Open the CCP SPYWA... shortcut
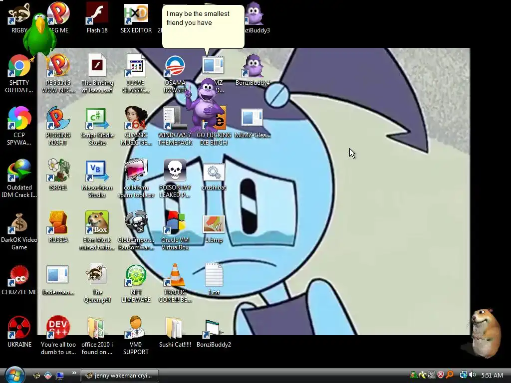This screenshot has width=511, height=383. 19,126
